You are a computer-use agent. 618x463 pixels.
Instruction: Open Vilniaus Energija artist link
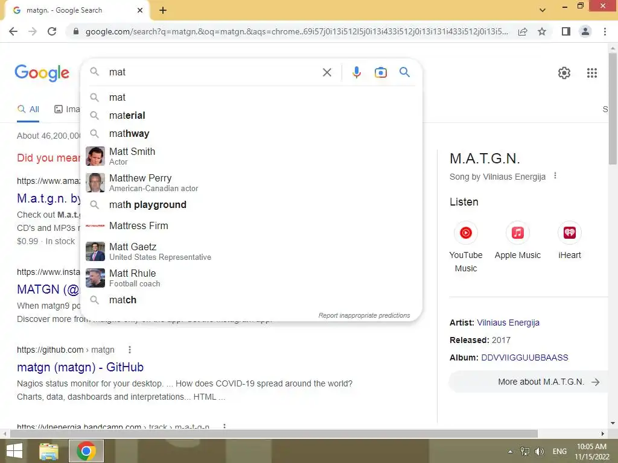click(508, 323)
